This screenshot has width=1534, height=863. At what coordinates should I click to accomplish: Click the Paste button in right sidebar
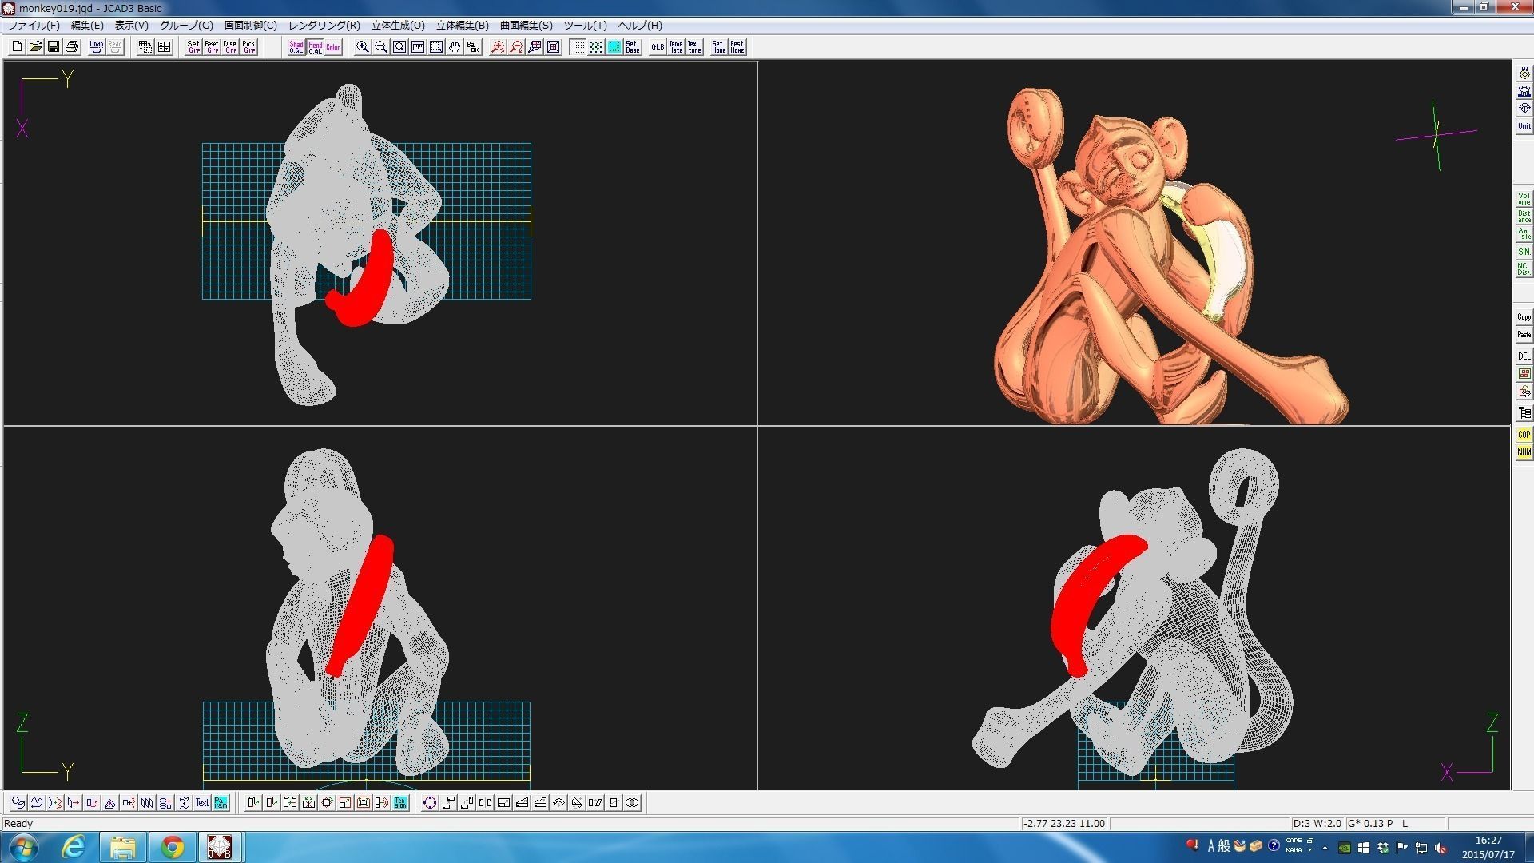[x=1524, y=335]
